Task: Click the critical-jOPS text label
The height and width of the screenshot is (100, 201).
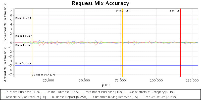Action: [x=123, y=11]
